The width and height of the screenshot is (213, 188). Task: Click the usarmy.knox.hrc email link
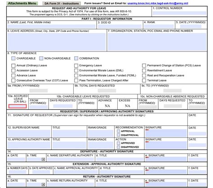[158, 3]
